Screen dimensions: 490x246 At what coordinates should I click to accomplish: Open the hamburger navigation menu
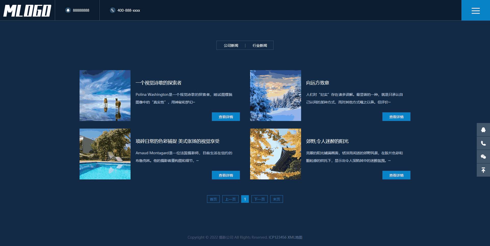point(475,10)
